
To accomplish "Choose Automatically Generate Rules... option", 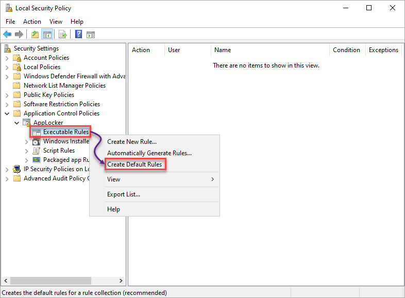I will click(x=155, y=153).
